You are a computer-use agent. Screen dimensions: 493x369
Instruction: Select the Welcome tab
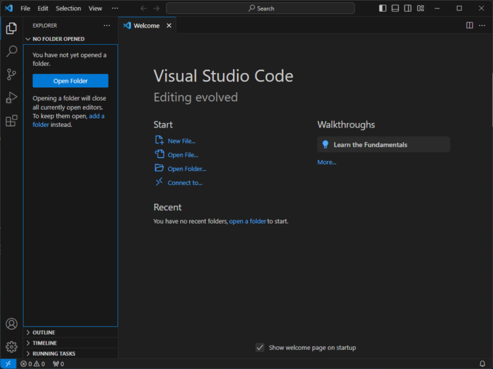pyautogui.click(x=146, y=26)
